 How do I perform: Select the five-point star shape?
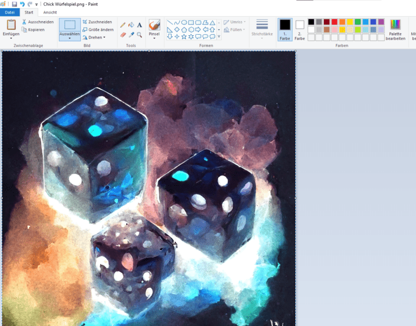click(x=184, y=37)
